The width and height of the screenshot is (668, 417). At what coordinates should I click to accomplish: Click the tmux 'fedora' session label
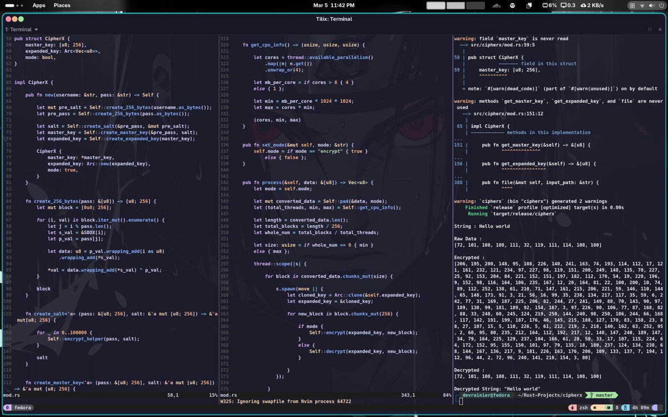click(23, 408)
